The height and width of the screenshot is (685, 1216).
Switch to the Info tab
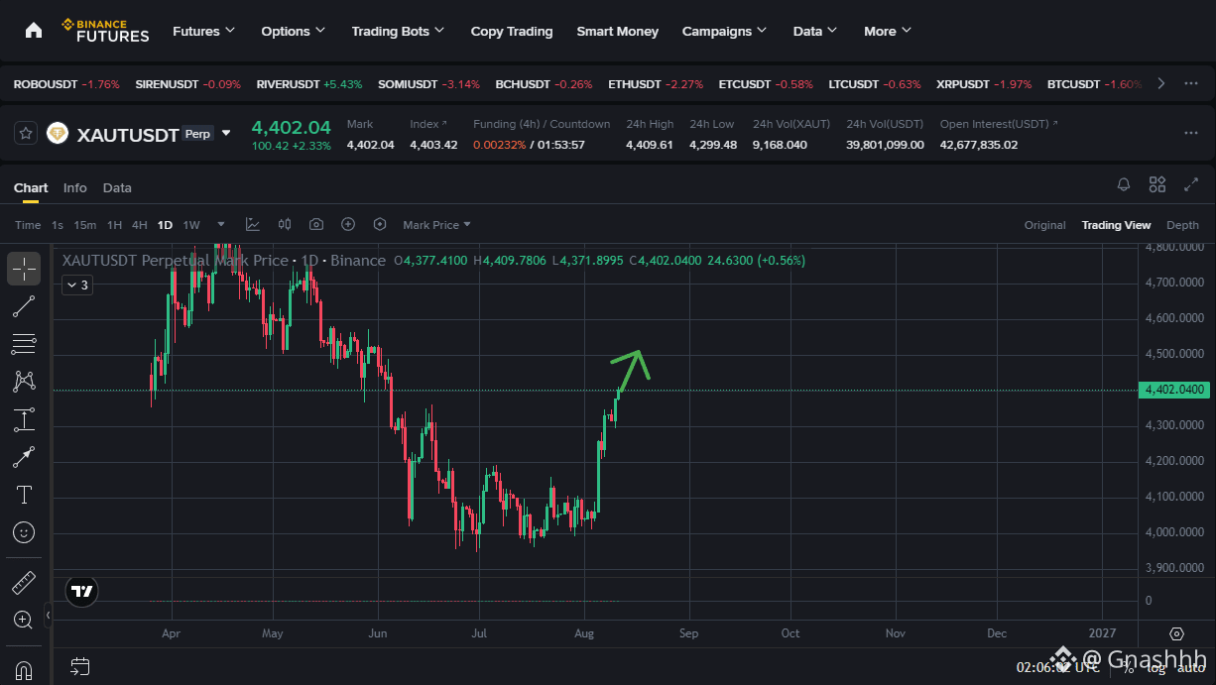coord(75,187)
